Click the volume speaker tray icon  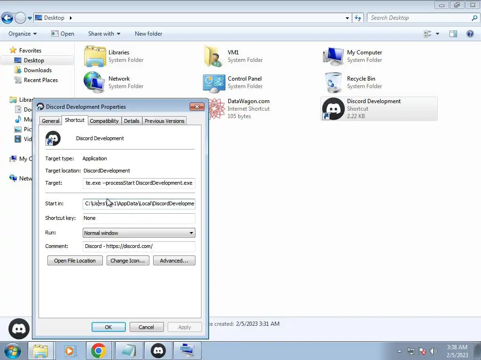tap(434, 351)
